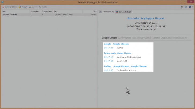Click the Revealer Keylogger Report heading
Screen dimensions: 195x109
click(x=146, y=18)
